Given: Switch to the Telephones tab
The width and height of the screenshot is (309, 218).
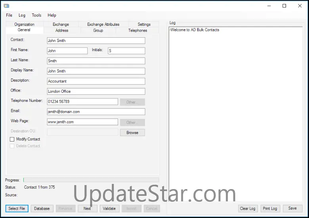Looking at the screenshot, I should (137, 31).
